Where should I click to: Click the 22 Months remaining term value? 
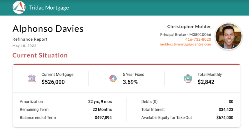tap(102, 110)
